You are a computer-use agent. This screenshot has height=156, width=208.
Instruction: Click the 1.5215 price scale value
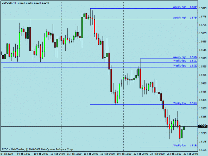click(x=203, y=133)
